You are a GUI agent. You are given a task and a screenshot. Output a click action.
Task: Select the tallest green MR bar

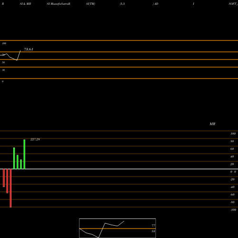click(24, 154)
